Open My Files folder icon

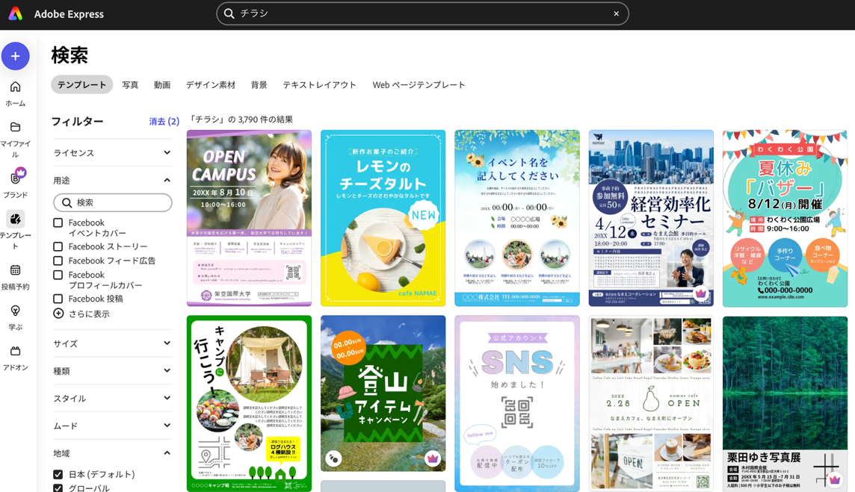pyautogui.click(x=15, y=128)
